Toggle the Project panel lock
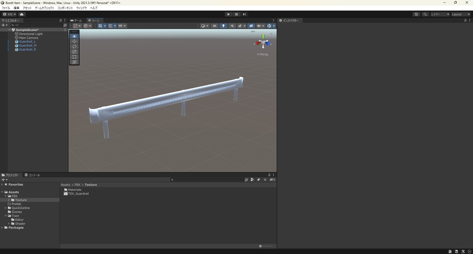Screen dimensions: 473x254 269,175
